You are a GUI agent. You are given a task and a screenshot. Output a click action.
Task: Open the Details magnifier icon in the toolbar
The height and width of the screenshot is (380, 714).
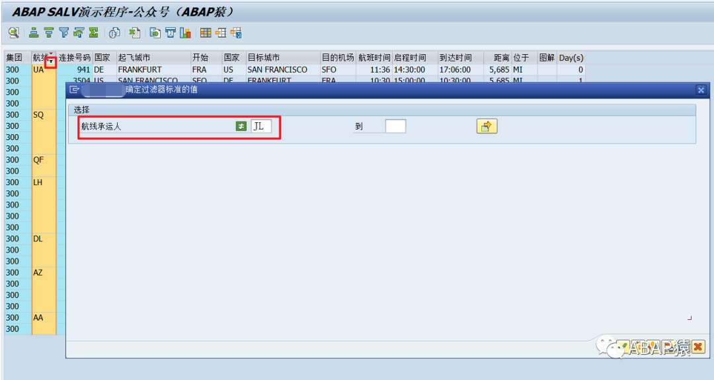pyautogui.click(x=14, y=33)
